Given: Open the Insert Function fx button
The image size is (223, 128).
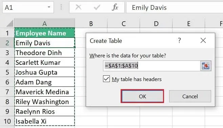Looking at the screenshot, I should point(115,7).
